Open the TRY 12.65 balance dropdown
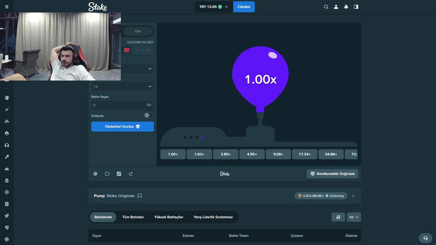The image size is (436, 245). [214, 7]
